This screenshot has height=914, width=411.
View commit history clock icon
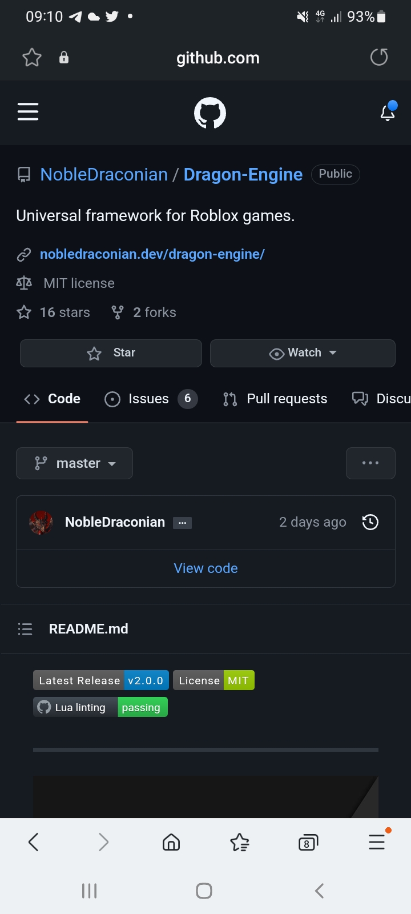[370, 522]
